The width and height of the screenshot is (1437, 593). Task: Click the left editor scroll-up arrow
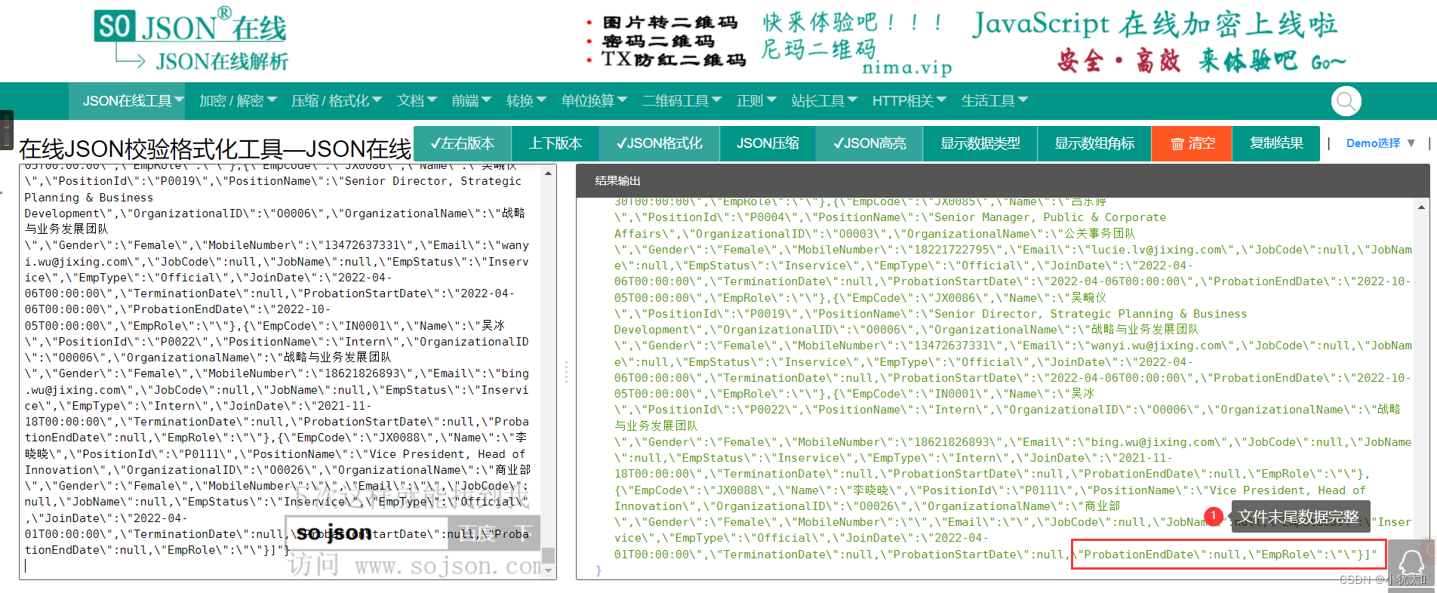coord(549,174)
